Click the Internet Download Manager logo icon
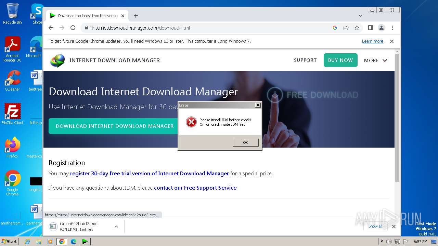 click(57, 60)
